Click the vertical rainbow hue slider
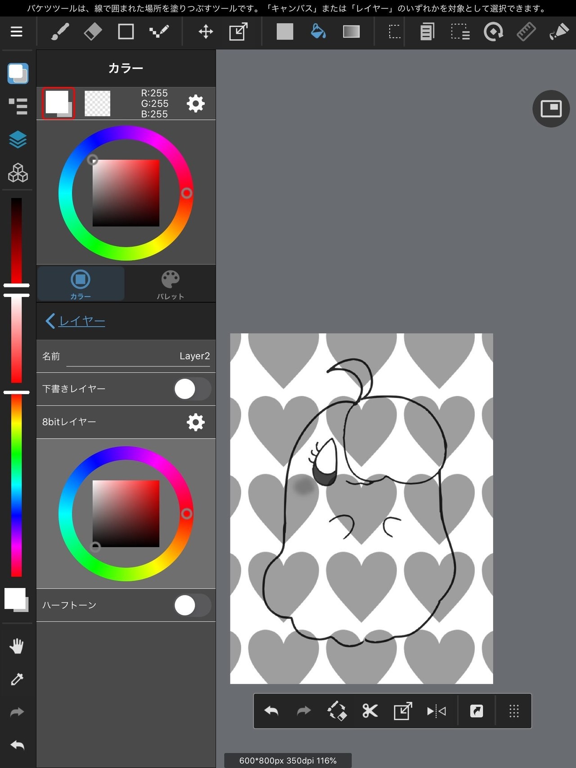The image size is (576, 768). [17, 485]
